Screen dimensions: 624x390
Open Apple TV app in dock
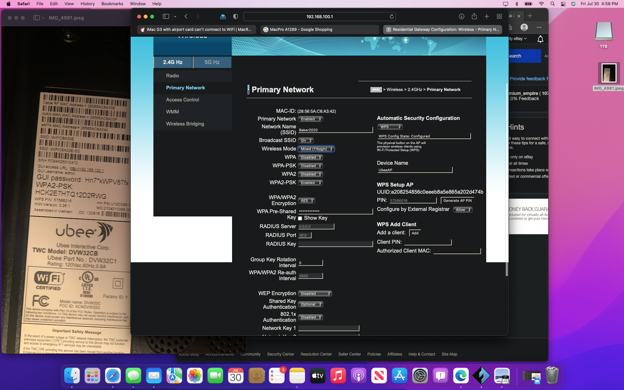tap(318, 376)
